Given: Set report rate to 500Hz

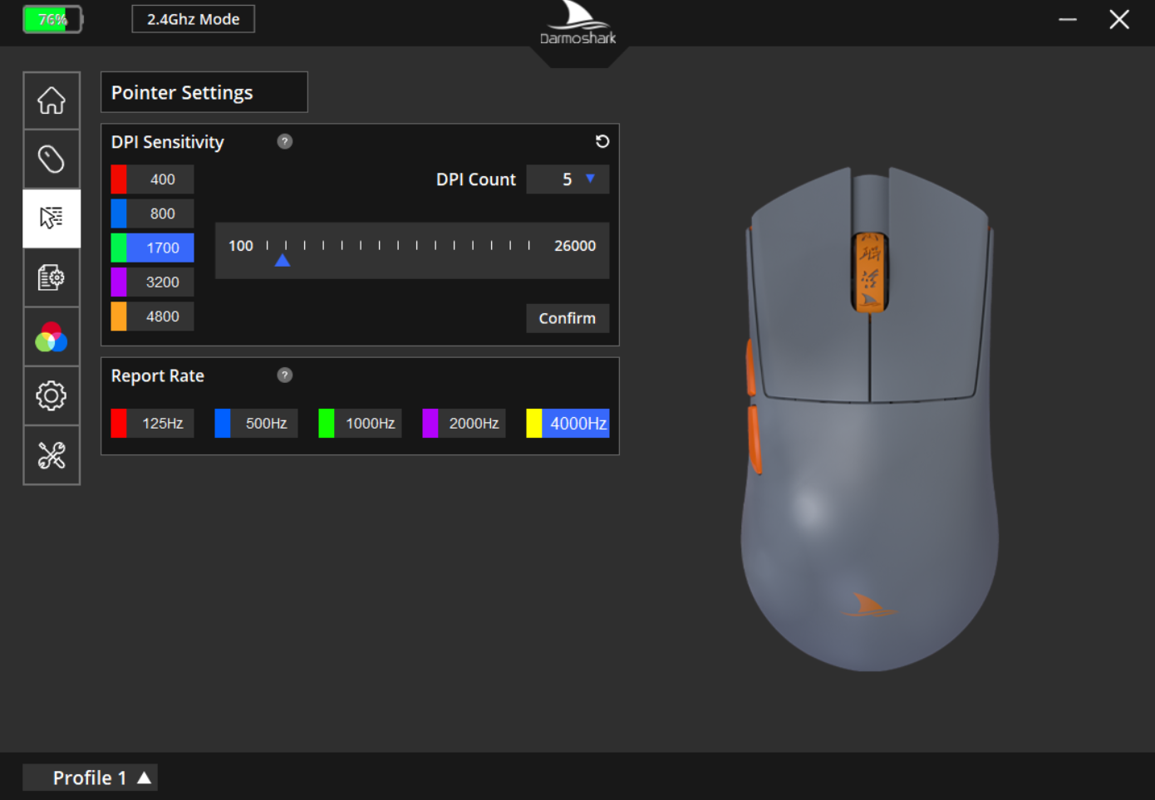Looking at the screenshot, I should [256, 424].
